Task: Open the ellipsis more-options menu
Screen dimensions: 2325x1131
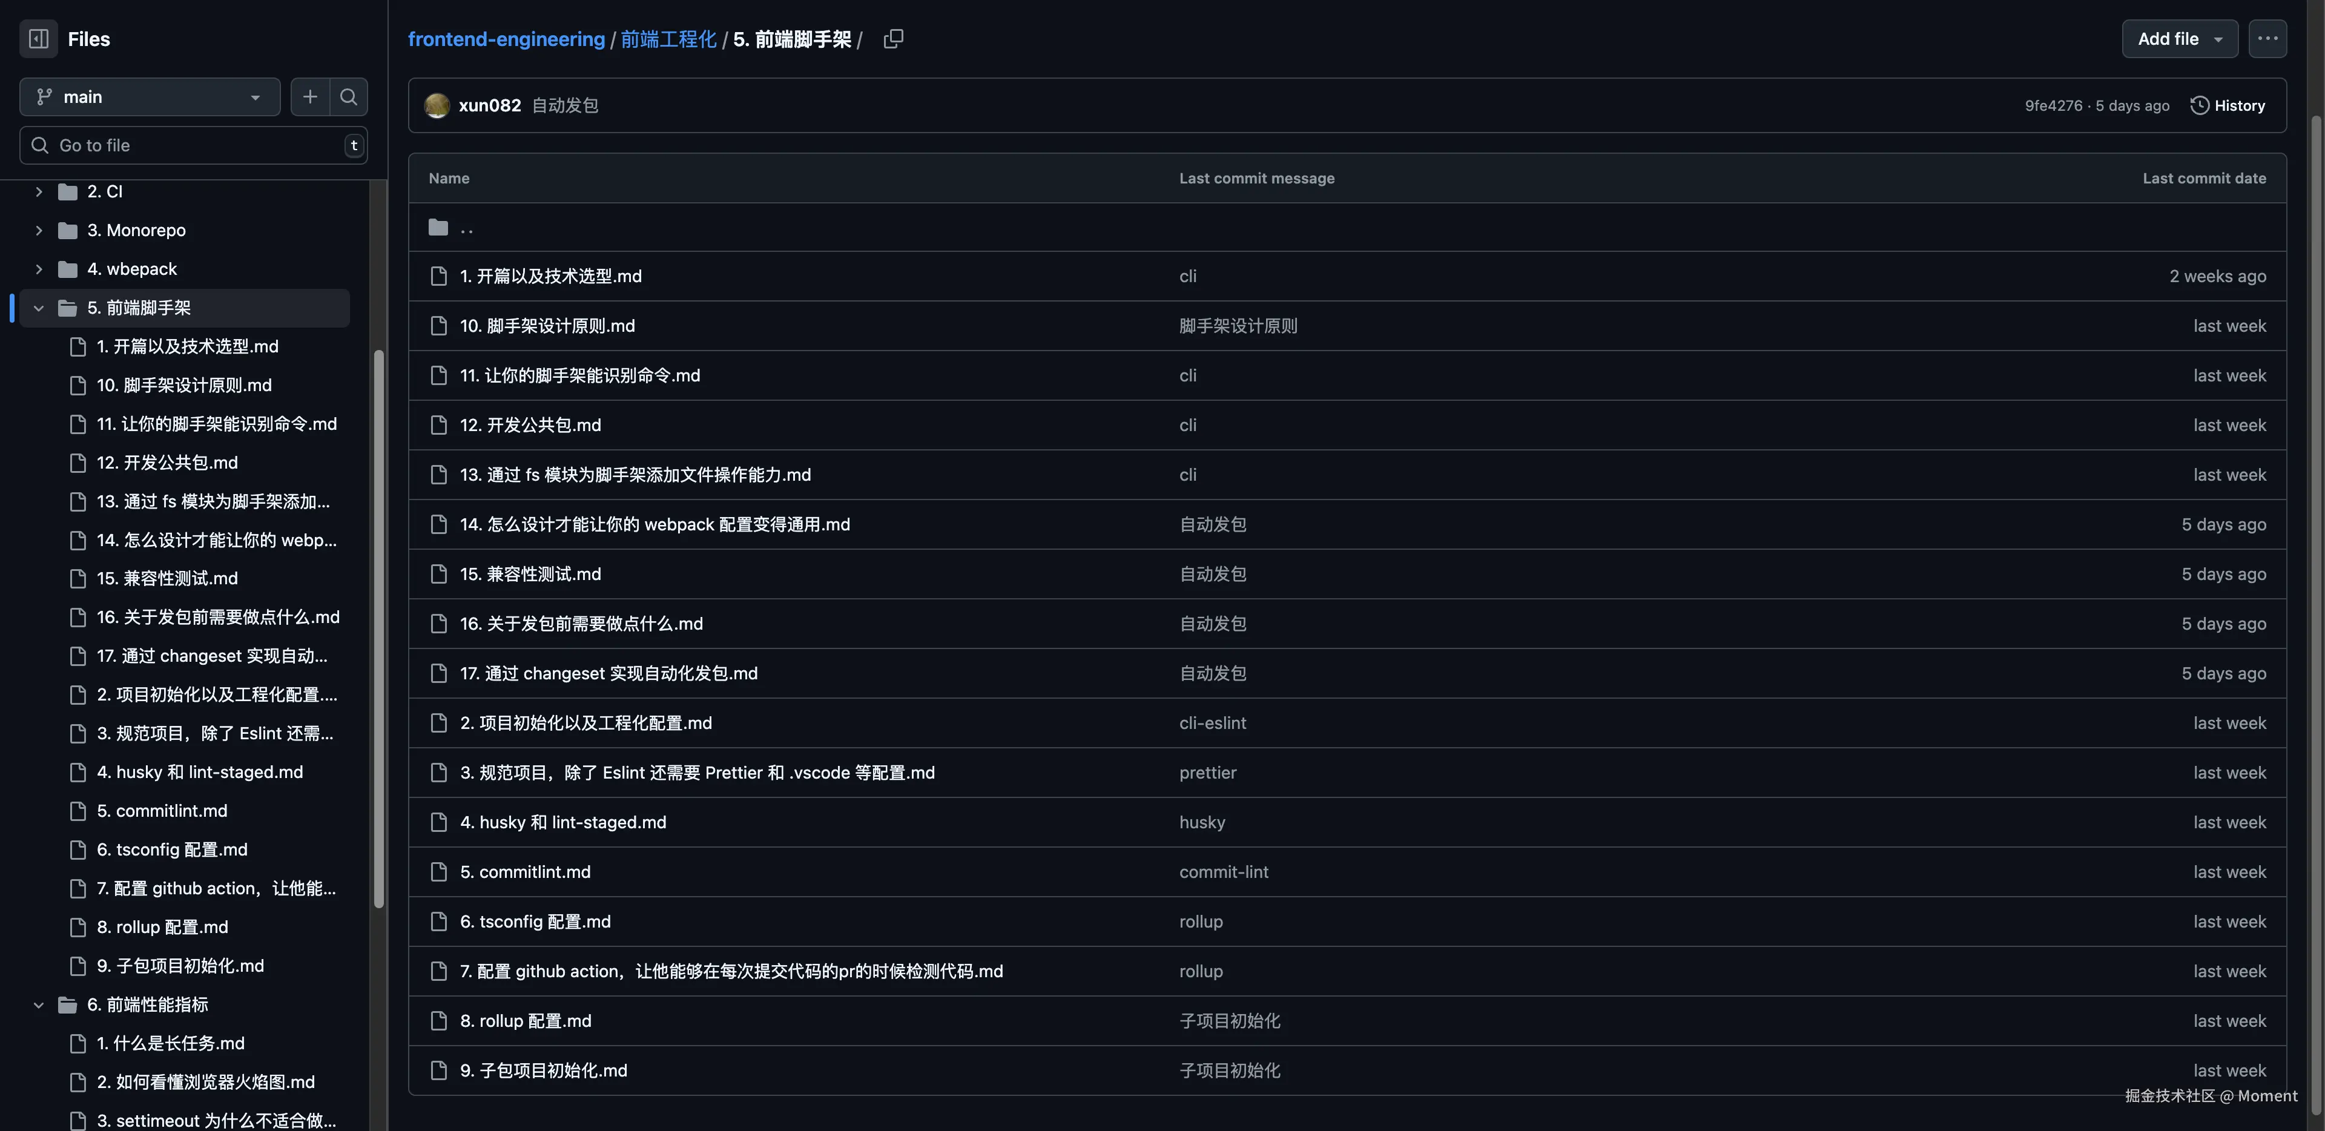Action: [x=2268, y=39]
